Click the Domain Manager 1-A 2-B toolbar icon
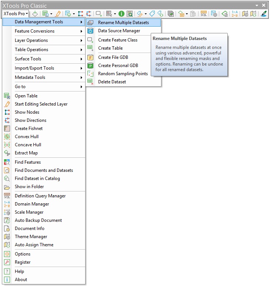This screenshot has width=270, height=287. [235, 14]
